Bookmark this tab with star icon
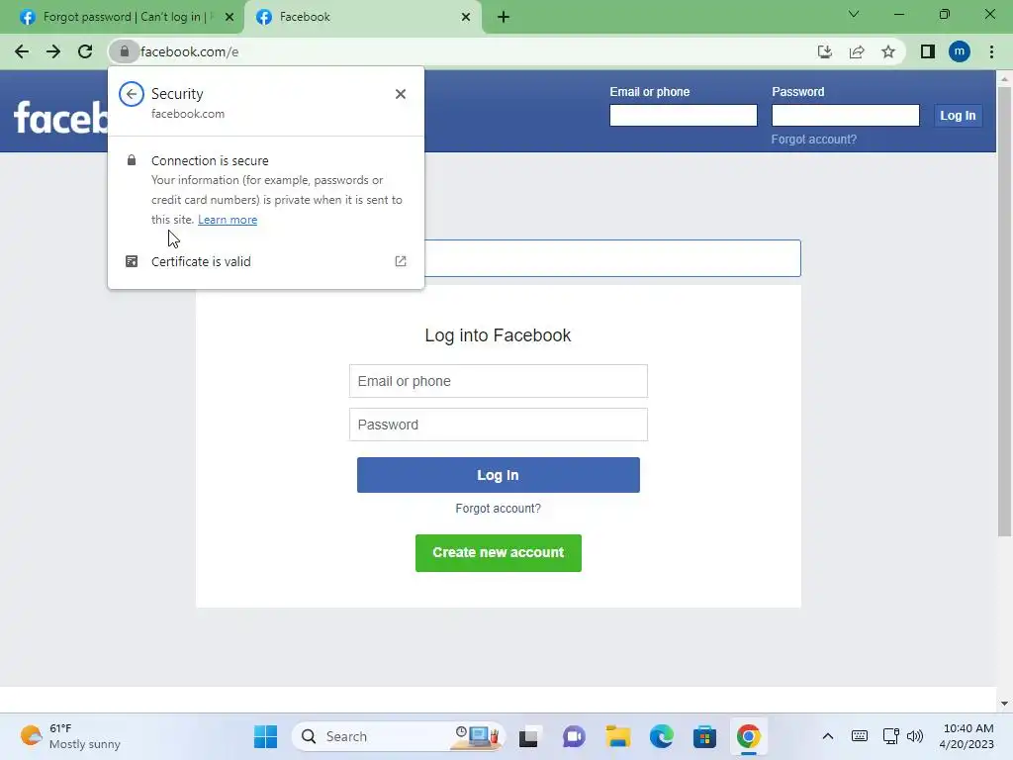The width and height of the screenshot is (1013, 760). coord(888,51)
